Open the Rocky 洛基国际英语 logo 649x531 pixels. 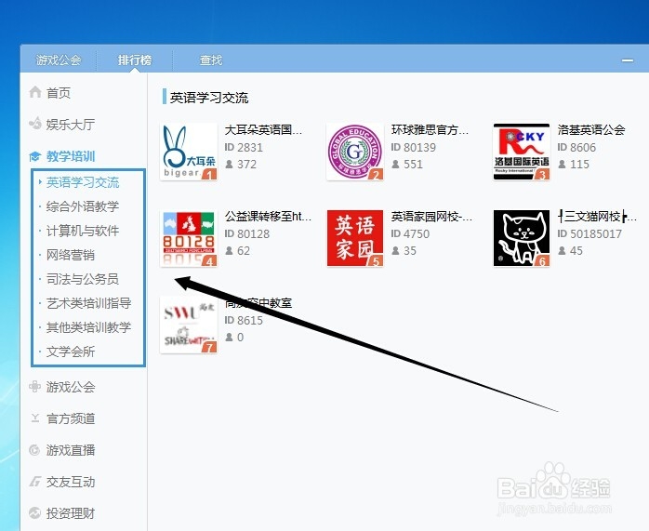tap(522, 152)
